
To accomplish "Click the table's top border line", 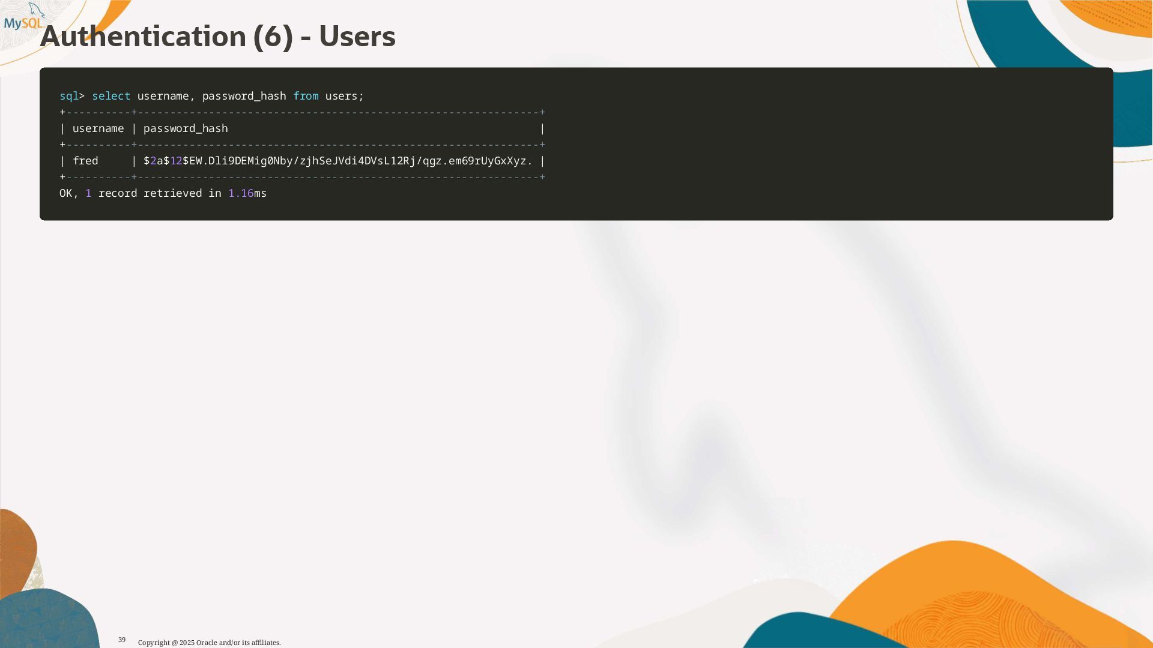I will [x=302, y=112].
